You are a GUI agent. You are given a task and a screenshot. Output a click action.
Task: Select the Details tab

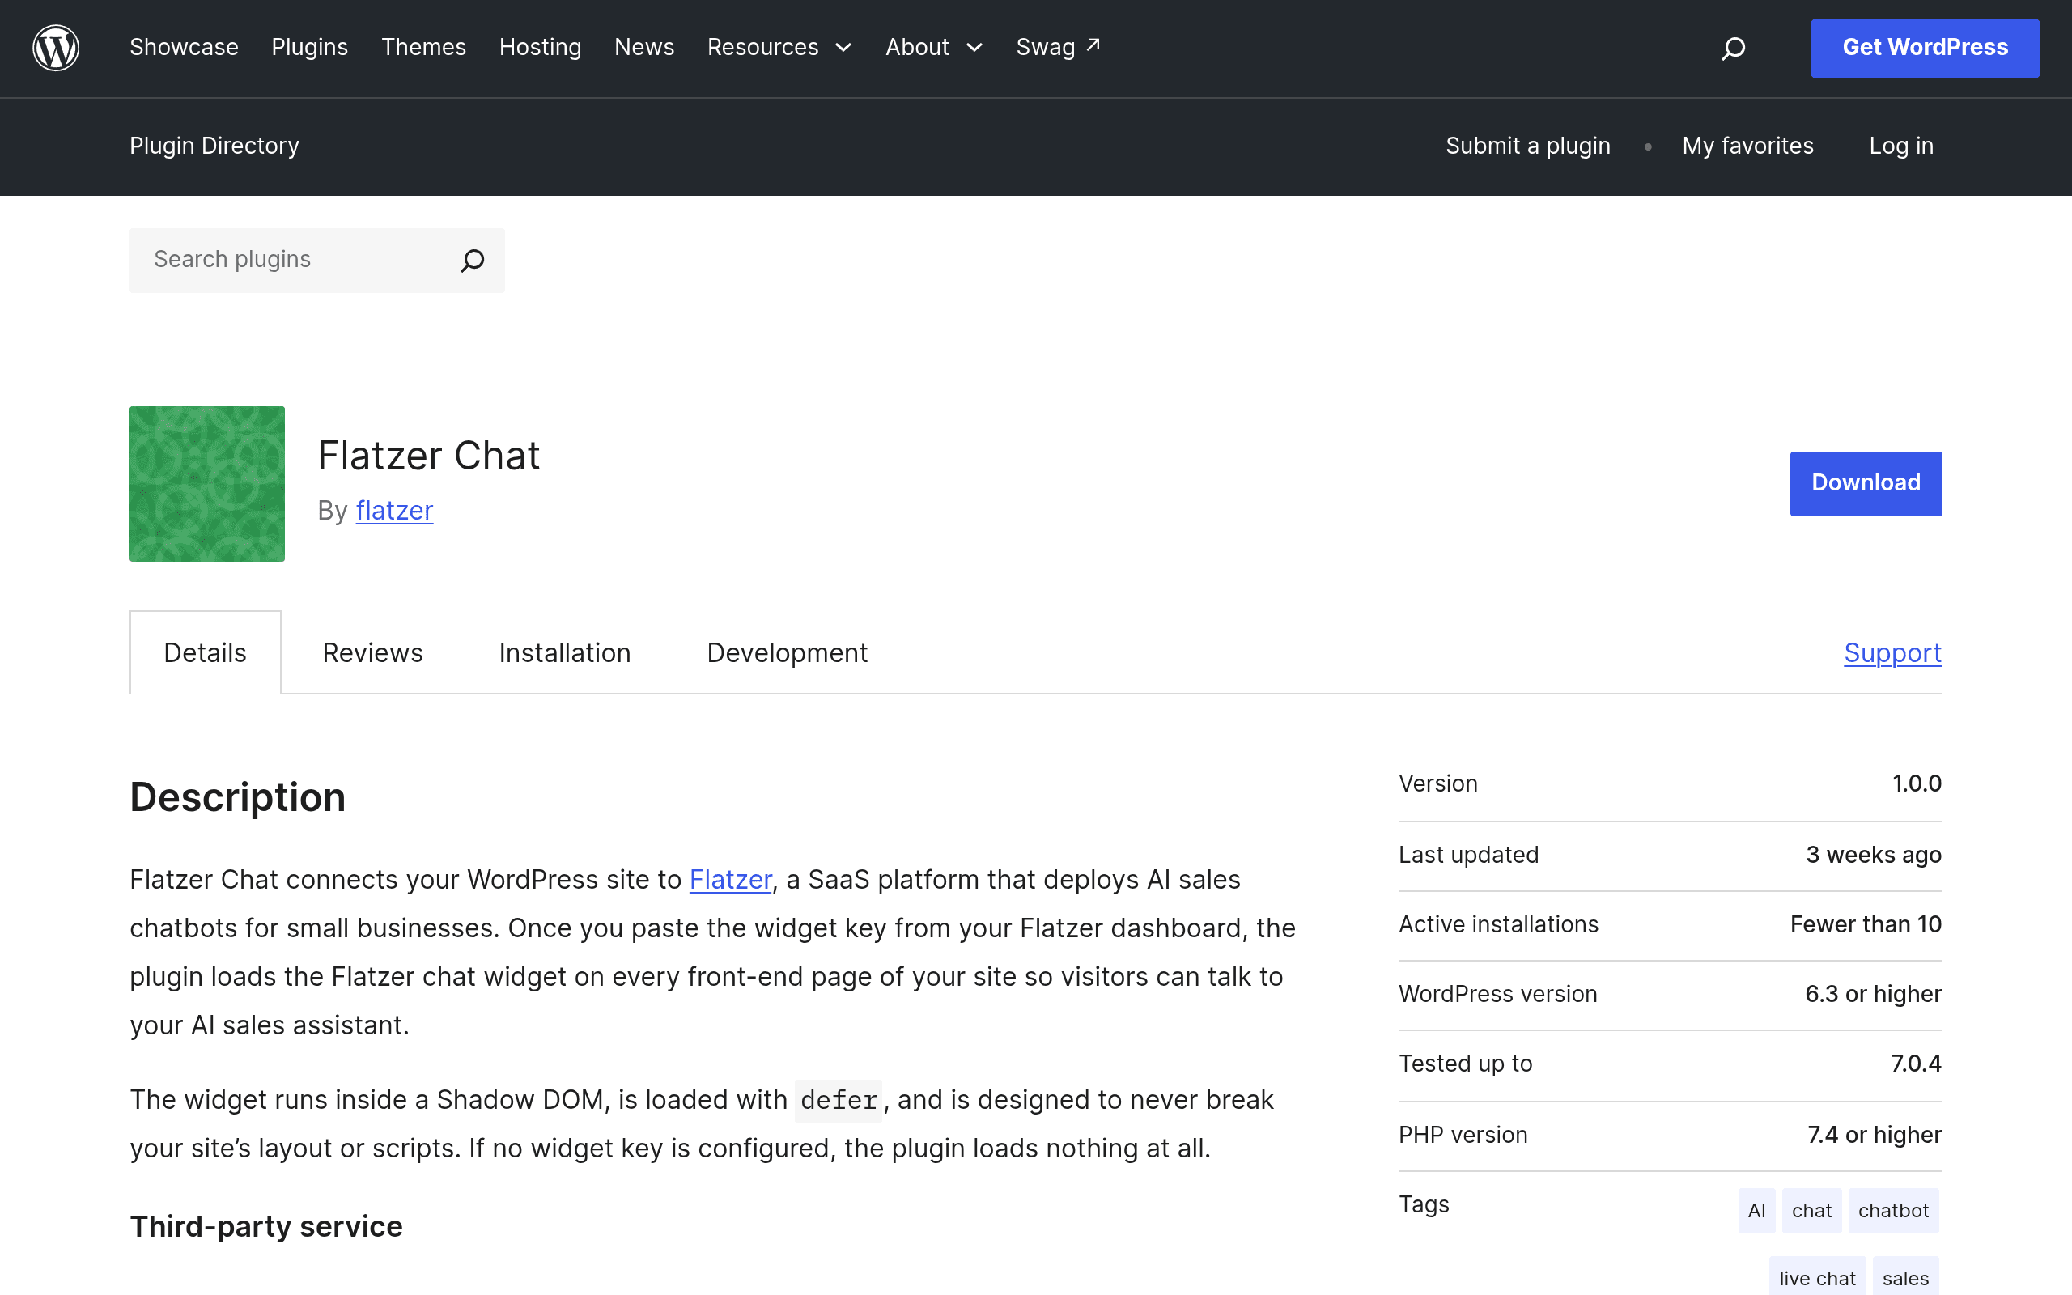206,652
